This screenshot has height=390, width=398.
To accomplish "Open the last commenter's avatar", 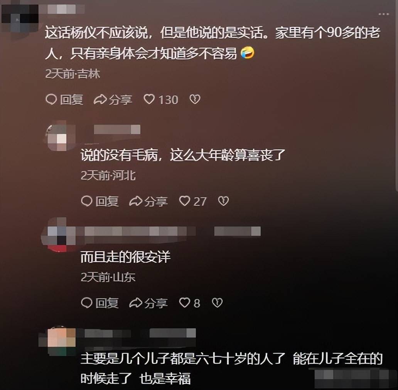I will pyautogui.click(x=58, y=338).
